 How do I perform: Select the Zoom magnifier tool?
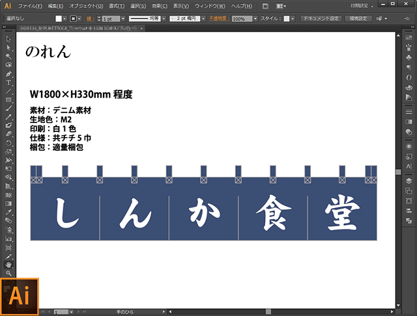[8, 273]
